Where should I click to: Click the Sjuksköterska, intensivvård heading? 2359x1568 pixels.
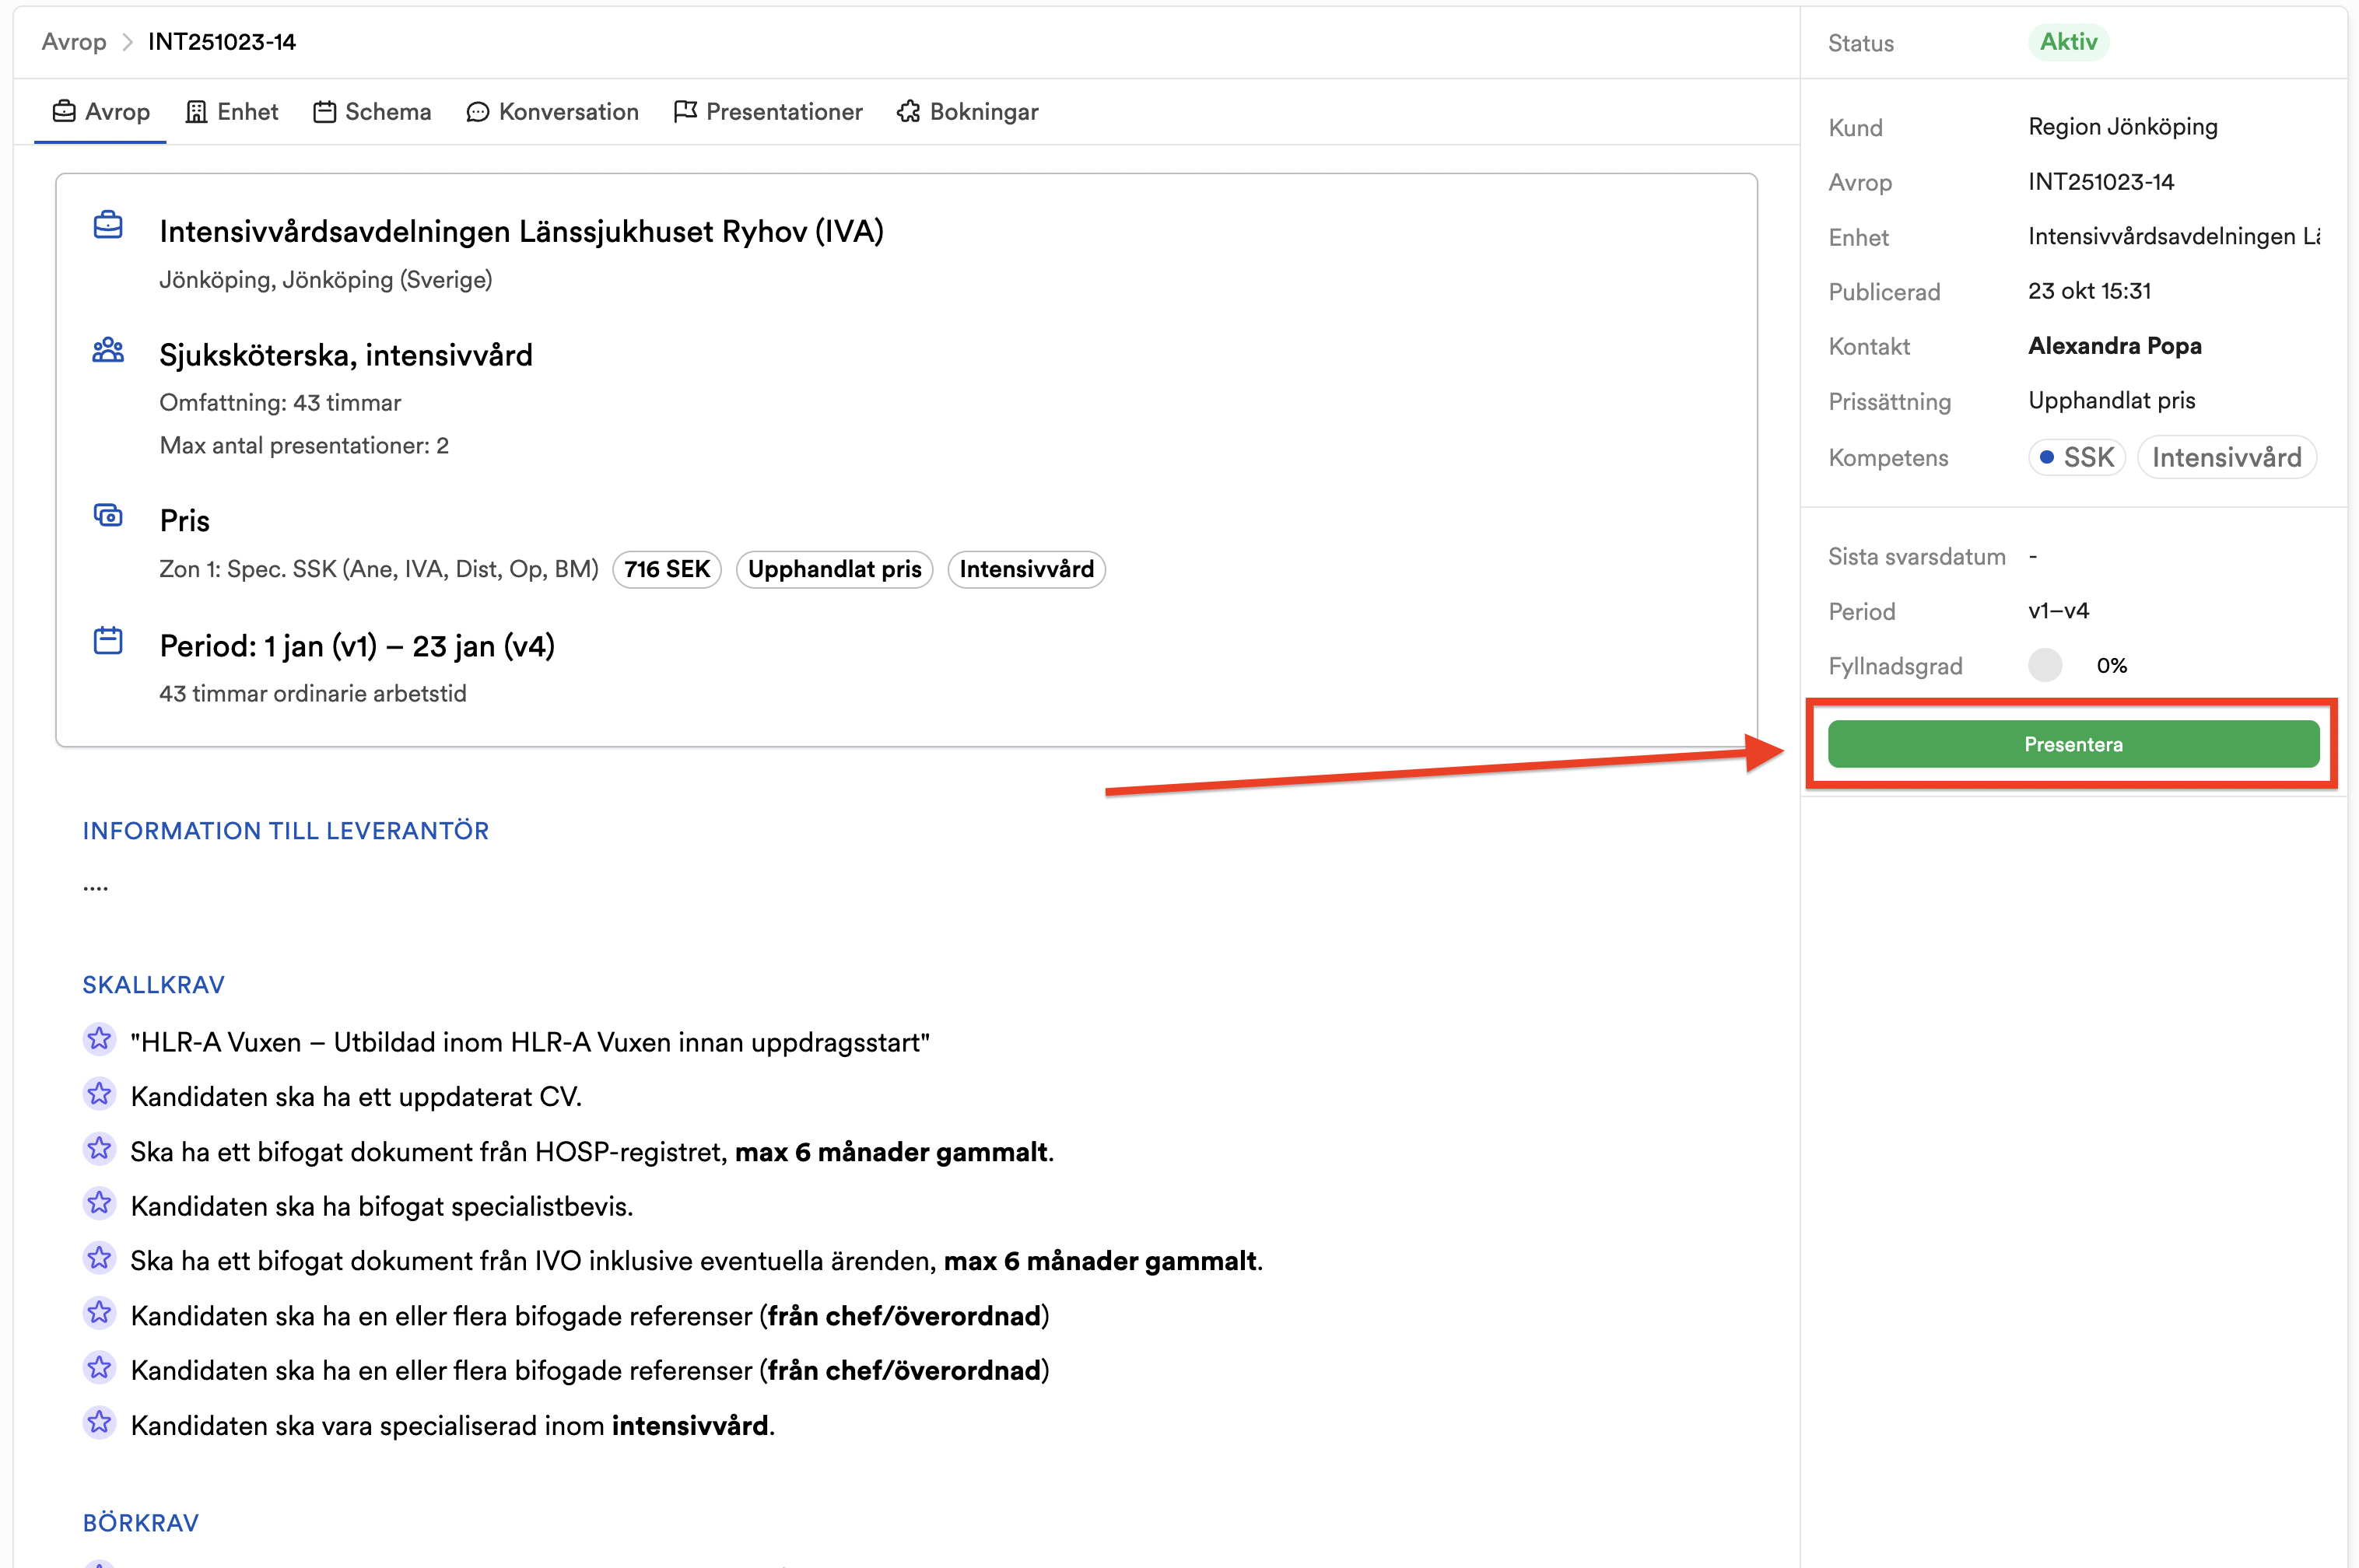pyautogui.click(x=346, y=356)
